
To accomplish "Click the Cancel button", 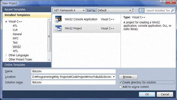I will point(165,94).
